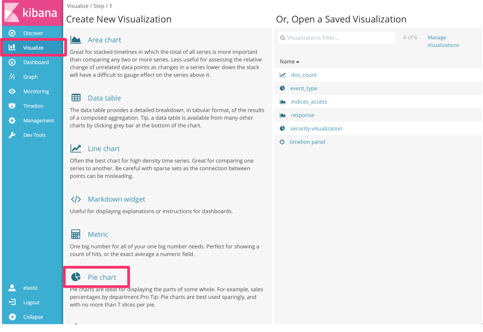Select the Discover compass icon
The width and height of the screenshot is (483, 332).
coord(11,33)
